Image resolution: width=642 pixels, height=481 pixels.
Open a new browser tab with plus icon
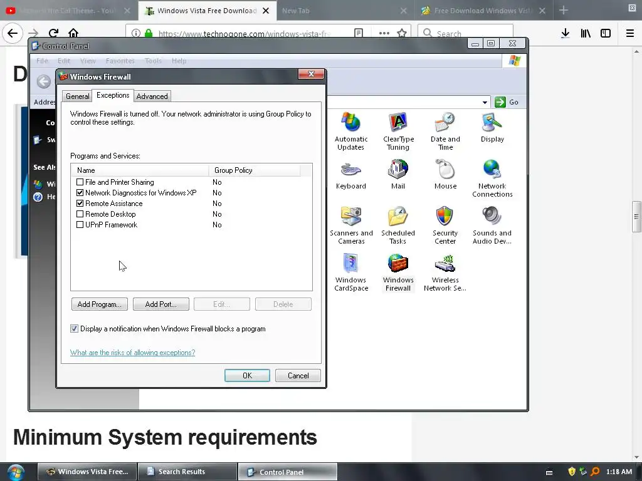[564, 10]
